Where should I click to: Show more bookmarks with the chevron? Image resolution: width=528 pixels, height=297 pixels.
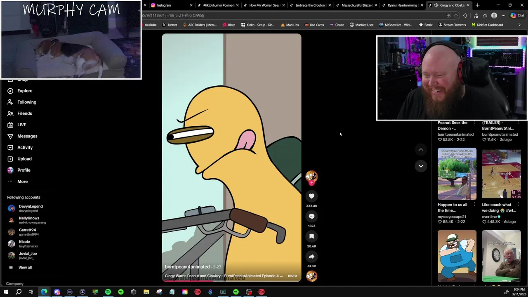coord(519,25)
